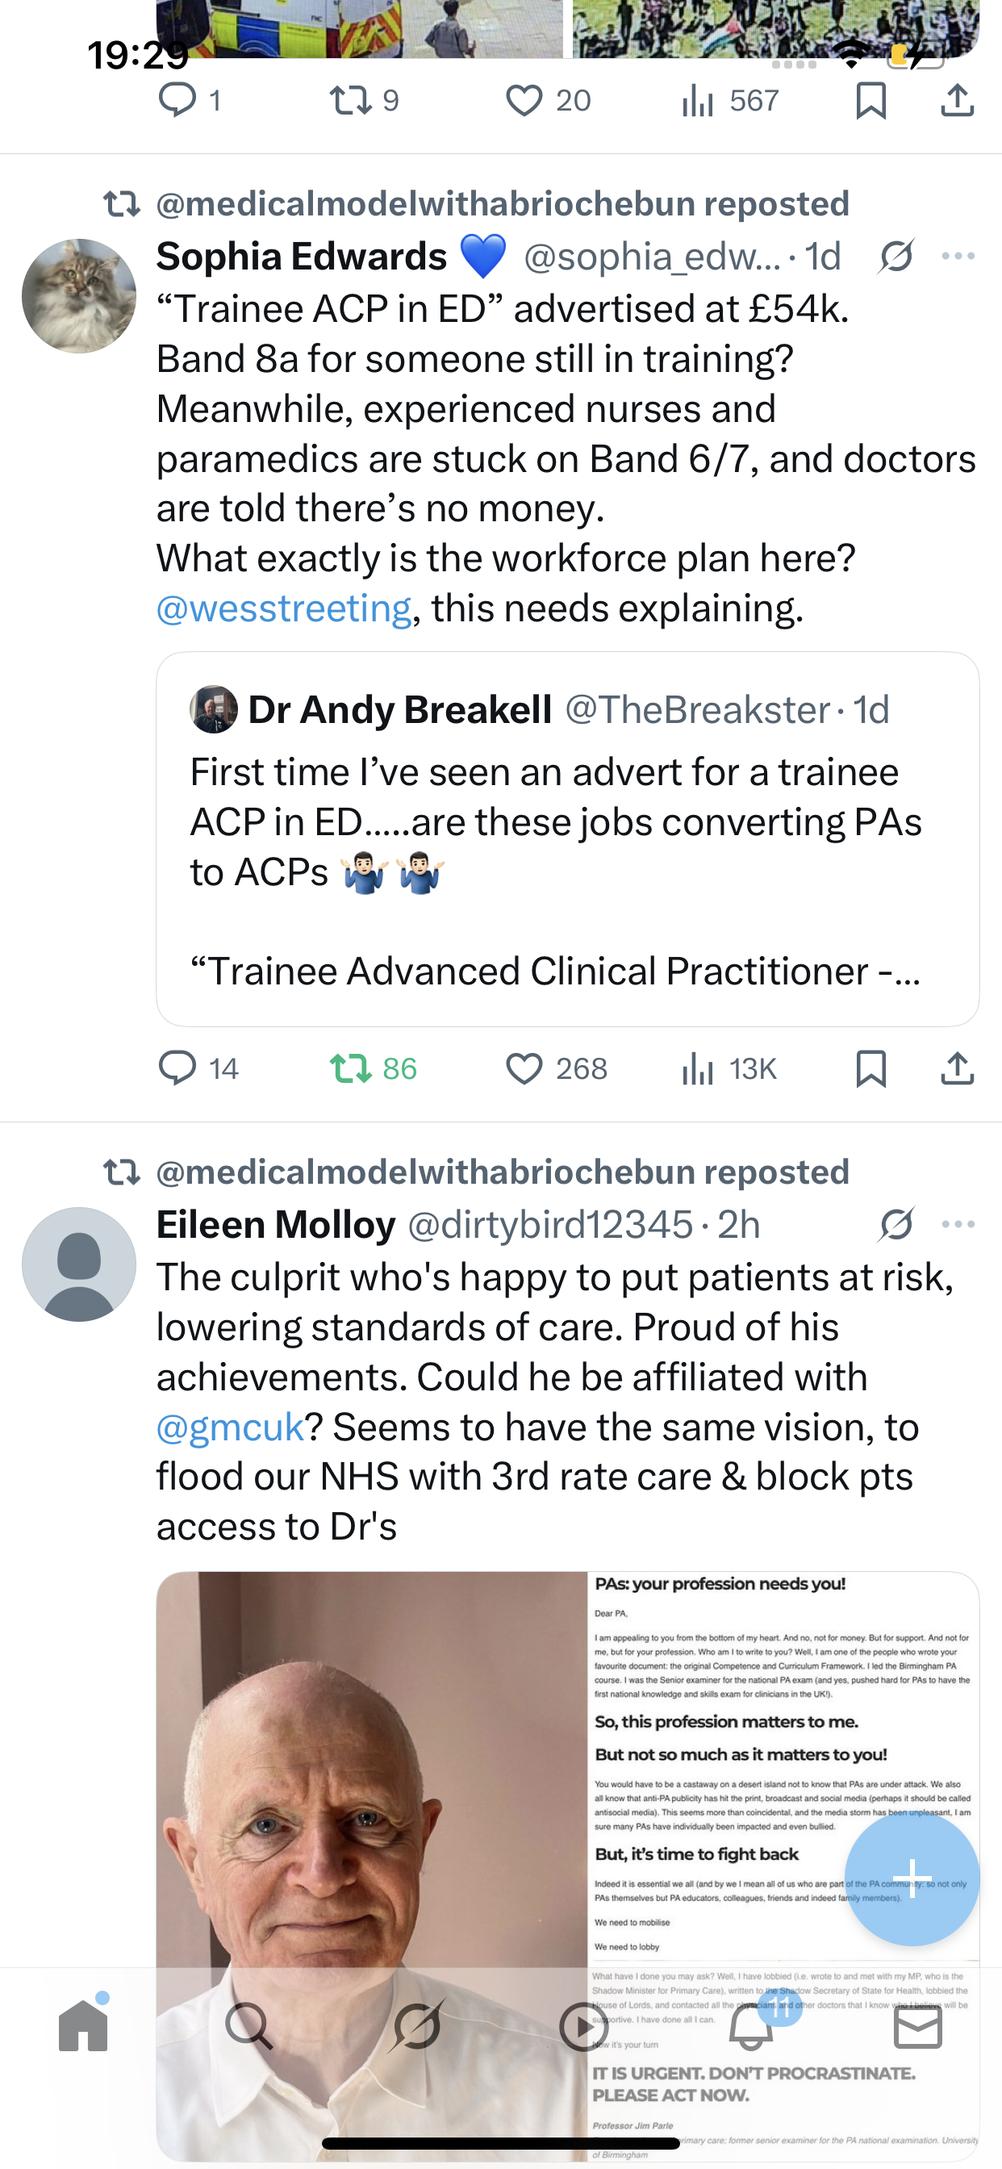The height and width of the screenshot is (2169, 1002).
Task: Tap the @gmcuk mention link
Action: [230, 1427]
